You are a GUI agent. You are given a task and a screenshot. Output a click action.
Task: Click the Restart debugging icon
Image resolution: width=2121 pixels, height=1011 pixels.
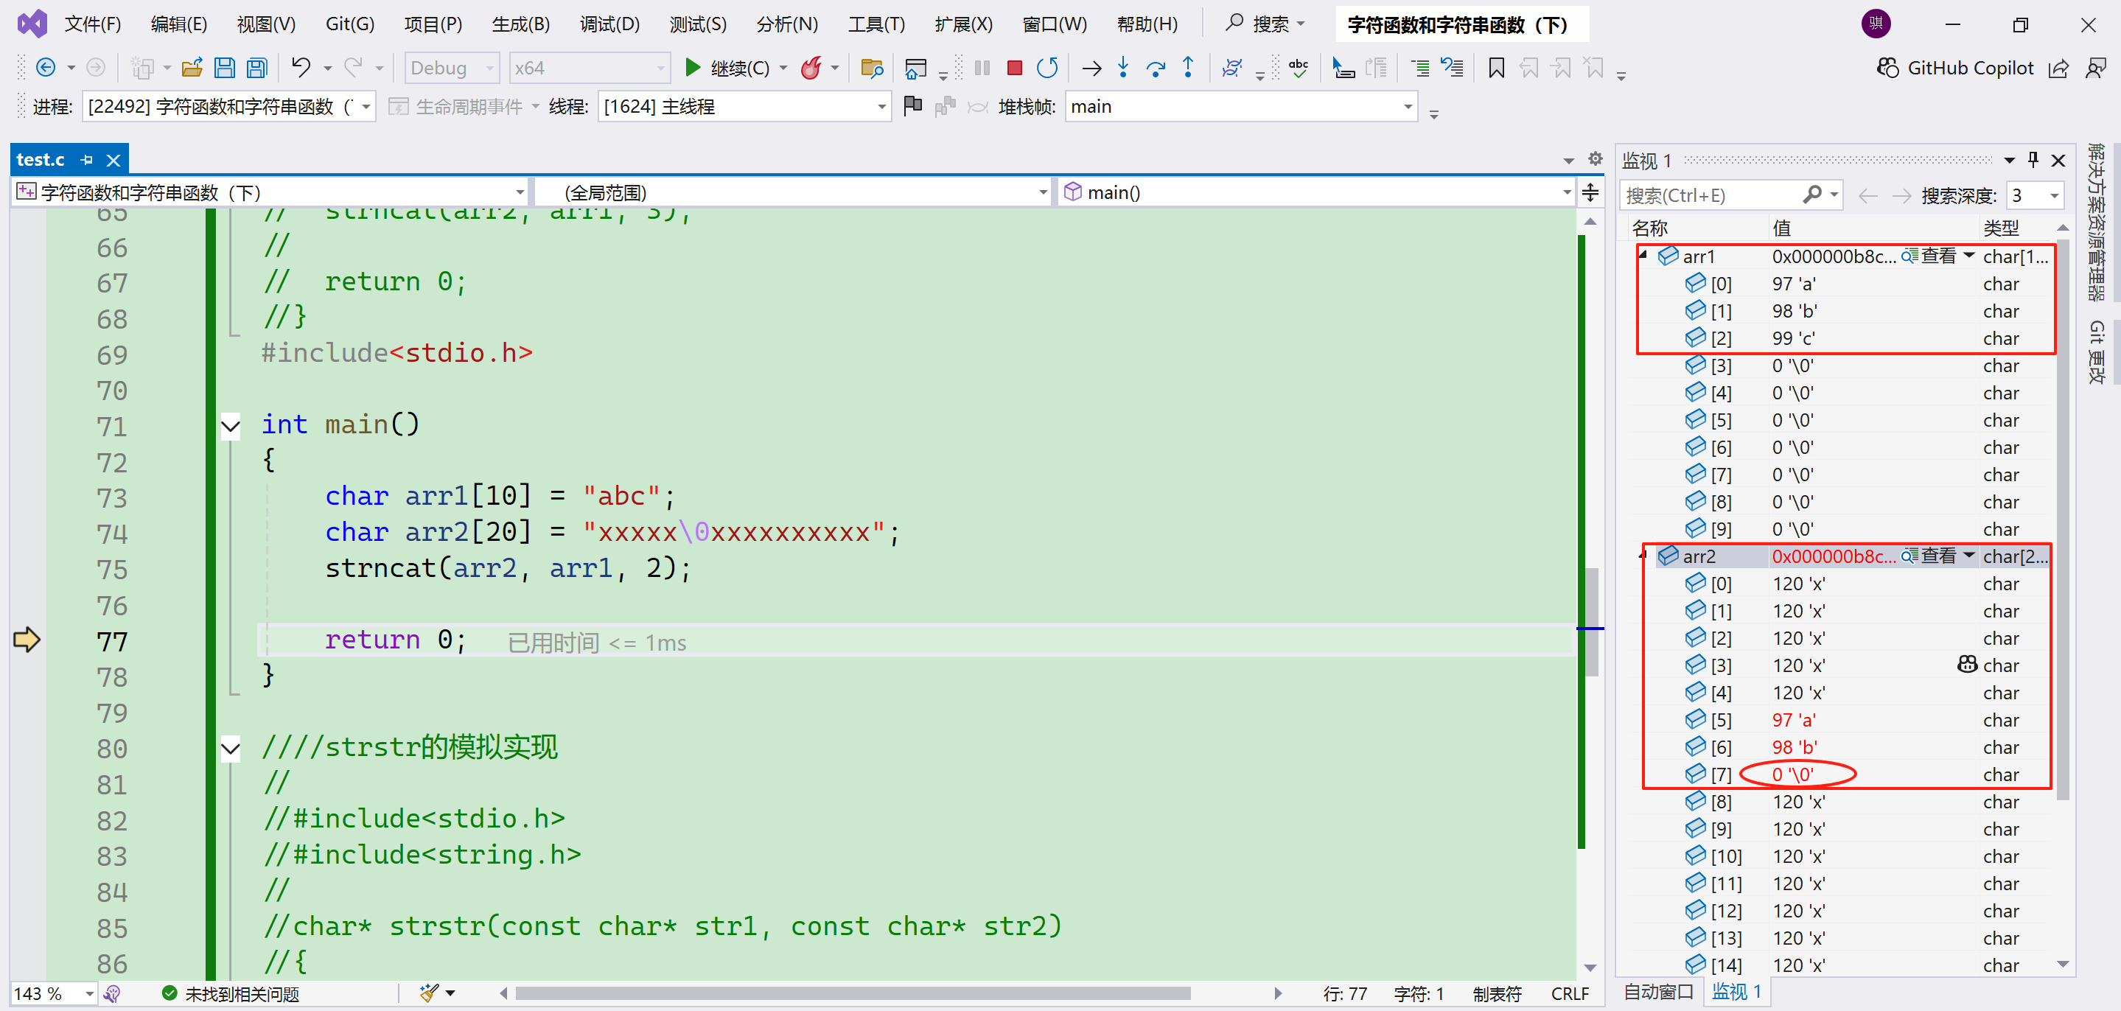1046,69
